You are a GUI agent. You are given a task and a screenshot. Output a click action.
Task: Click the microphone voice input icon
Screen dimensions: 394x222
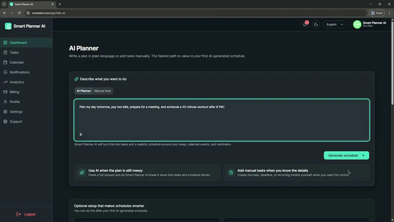click(81, 134)
